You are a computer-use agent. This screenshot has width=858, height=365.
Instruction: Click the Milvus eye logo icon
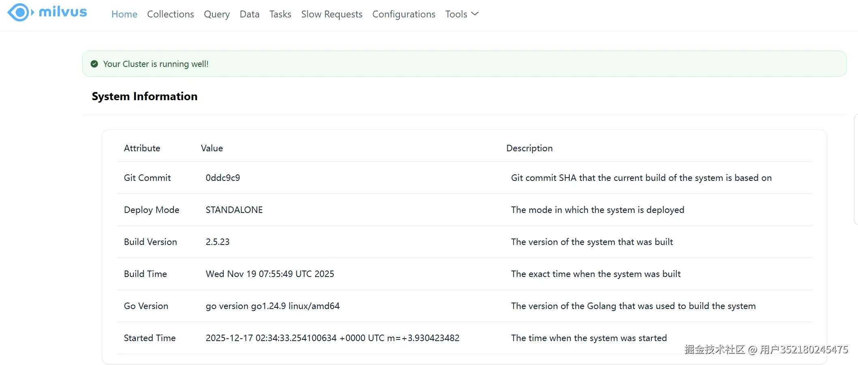tap(19, 12)
